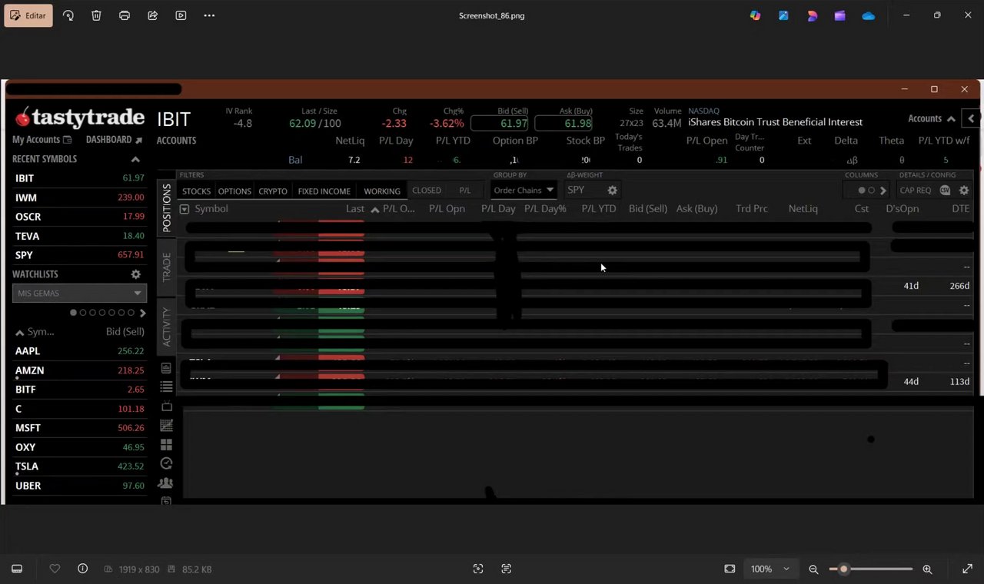Toggle the WORKING filter
The width and height of the screenshot is (984, 584).
[x=382, y=191]
